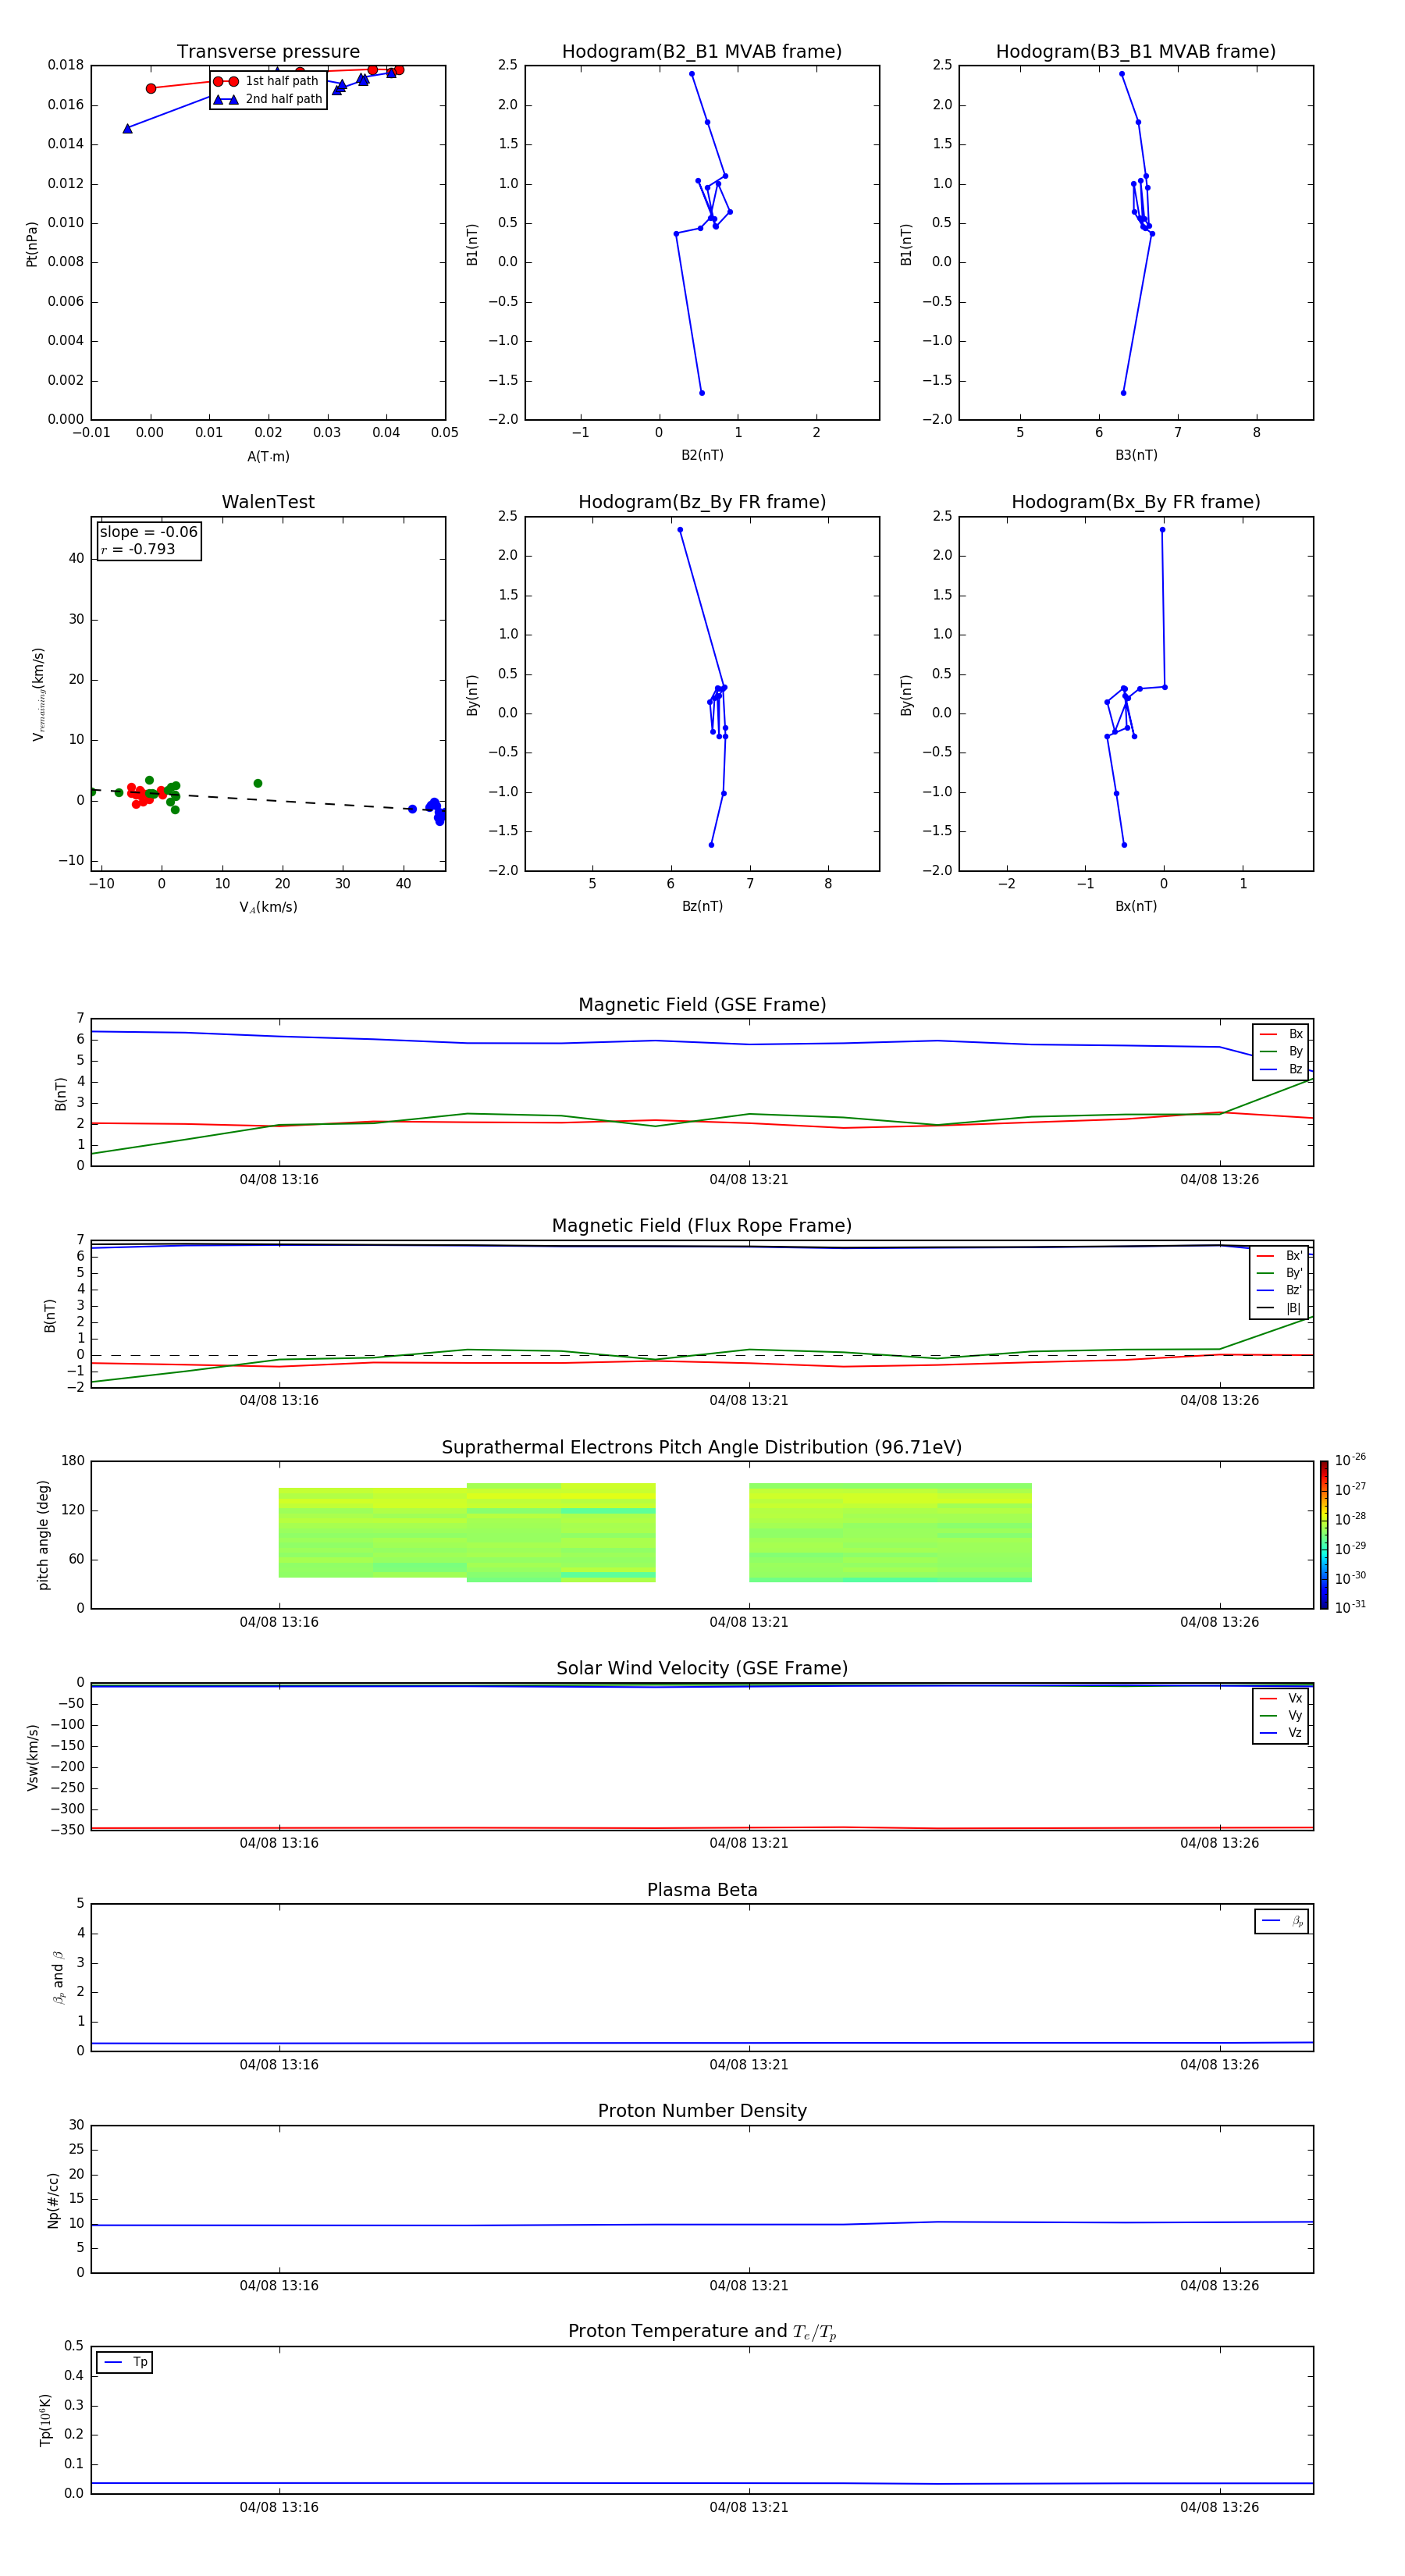Click the Vx entry in velocity legend

click(1281, 1698)
